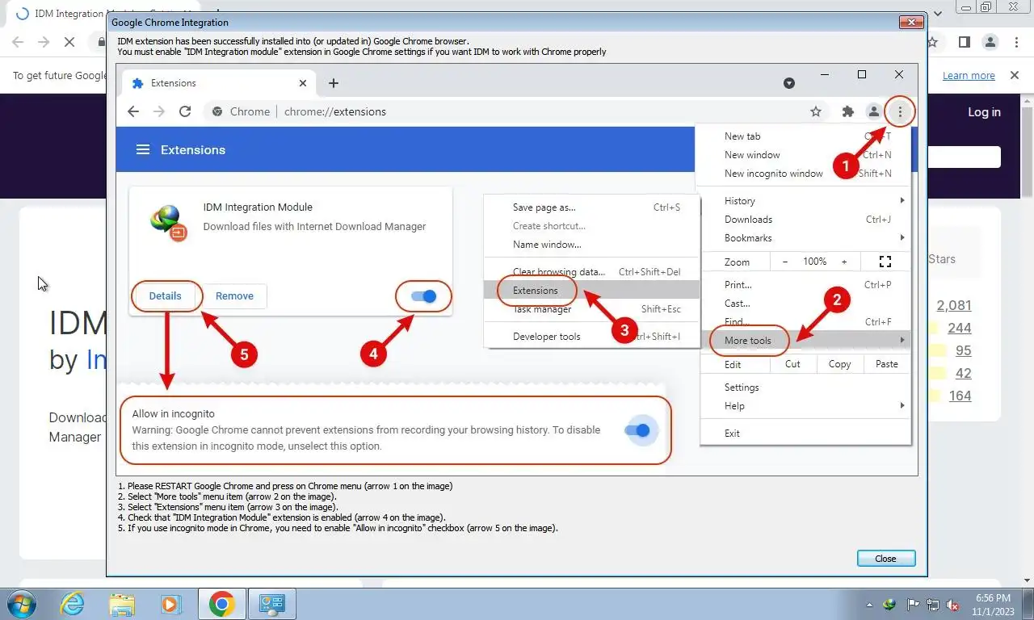Viewport: 1034px width, 620px height.
Task: Click the Close button in the Integration dialog
Action: point(885,559)
